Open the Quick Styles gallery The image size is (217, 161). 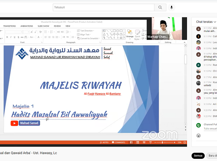(x=137, y=35)
